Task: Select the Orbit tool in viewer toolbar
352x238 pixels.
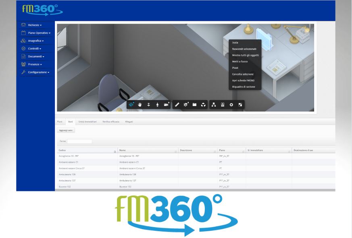Action: click(131, 105)
